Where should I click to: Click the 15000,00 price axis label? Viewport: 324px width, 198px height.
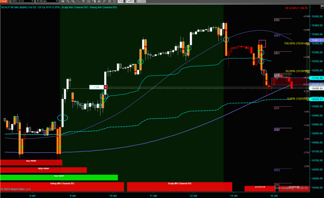(x=317, y=106)
